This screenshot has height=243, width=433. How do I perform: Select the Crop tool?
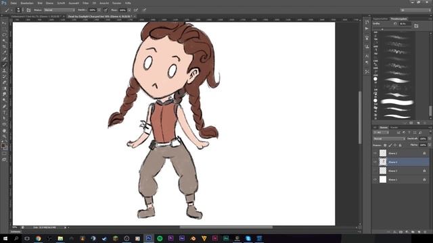pos(4,47)
